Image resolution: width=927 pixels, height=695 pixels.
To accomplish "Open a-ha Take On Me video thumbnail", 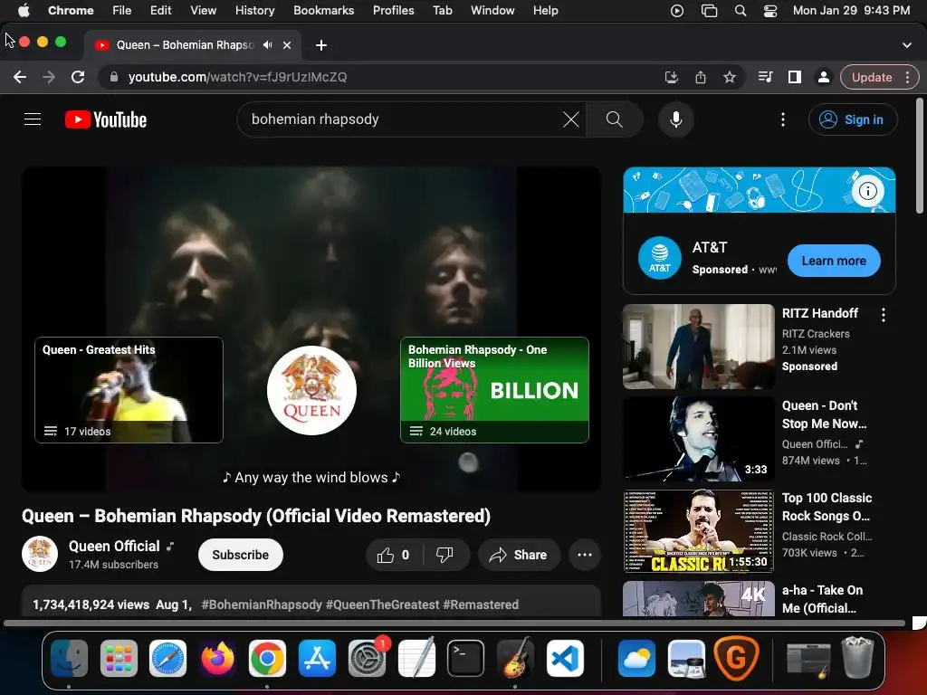I will coord(698,599).
